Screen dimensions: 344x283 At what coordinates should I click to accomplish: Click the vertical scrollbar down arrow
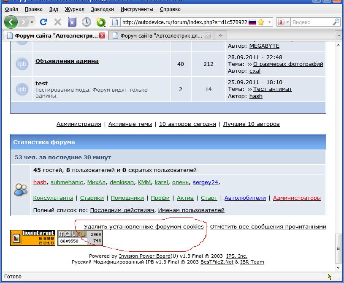coord(338,268)
